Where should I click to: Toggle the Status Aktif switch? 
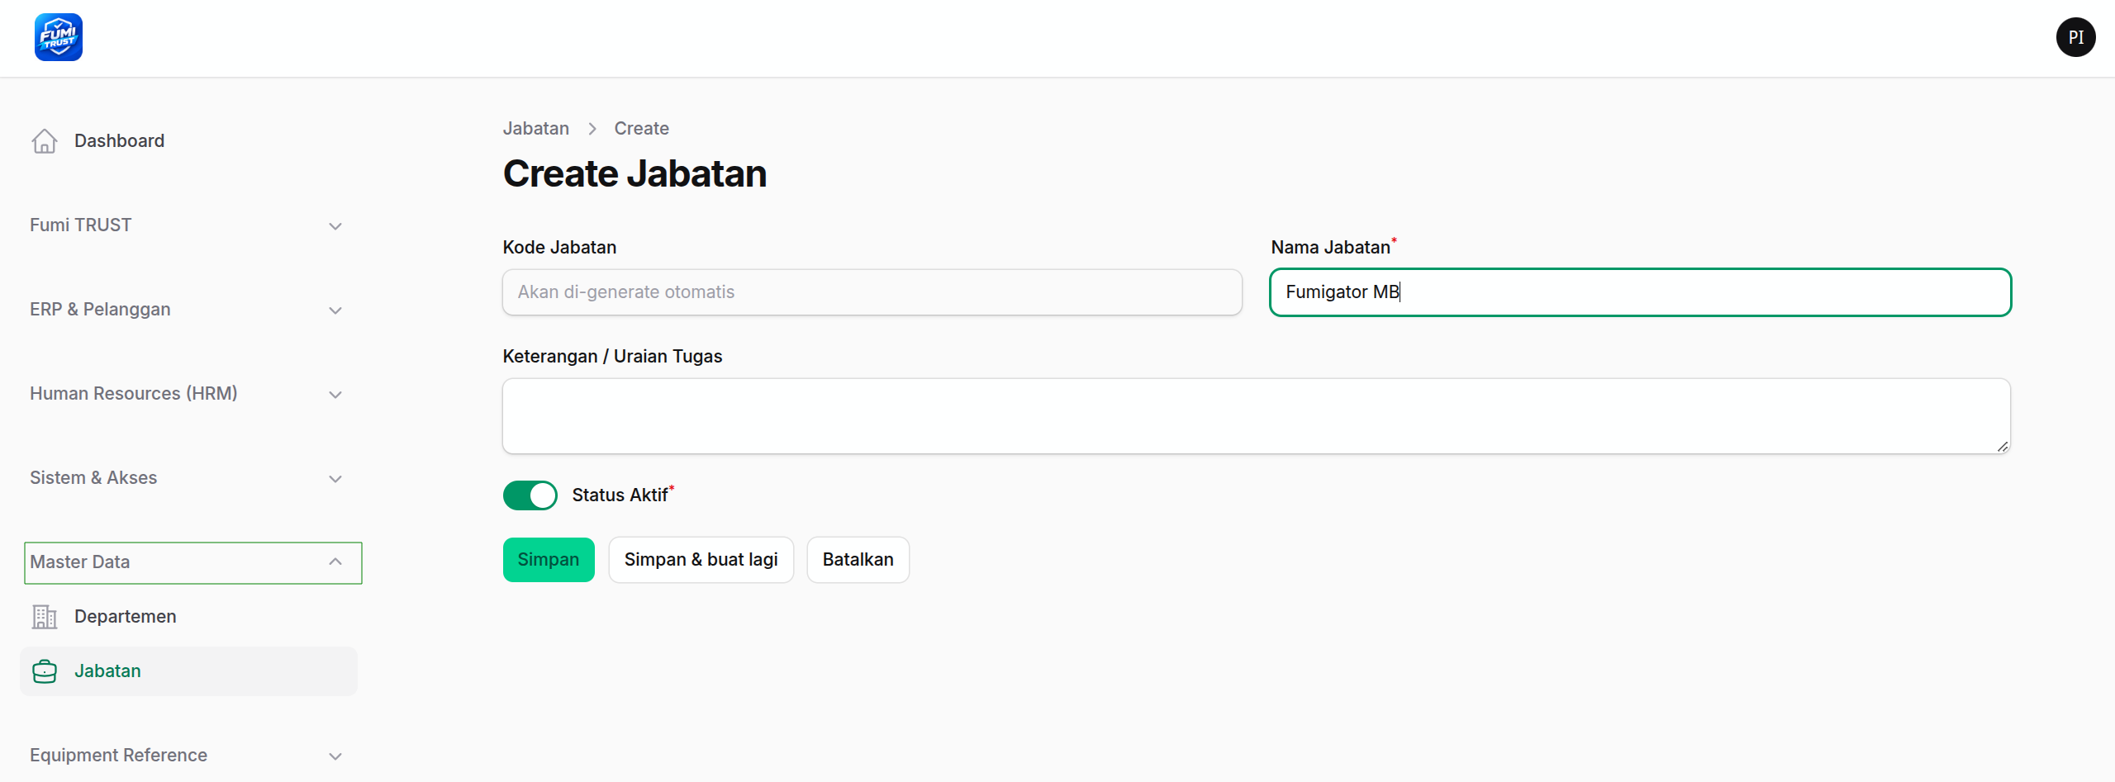[530, 495]
